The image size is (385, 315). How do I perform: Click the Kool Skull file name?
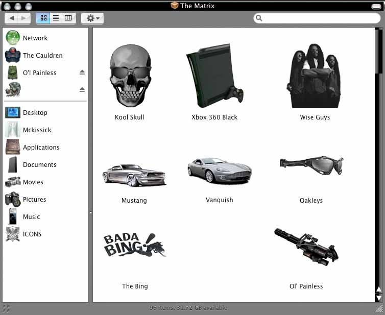pyautogui.click(x=130, y=117)
